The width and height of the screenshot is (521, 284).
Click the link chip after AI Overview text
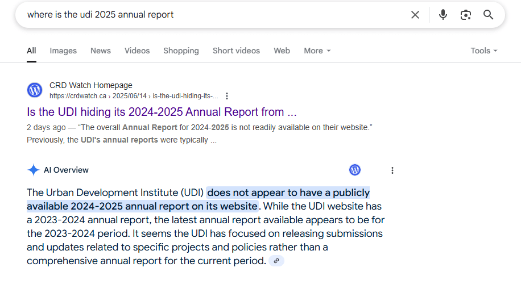(276, 261)
